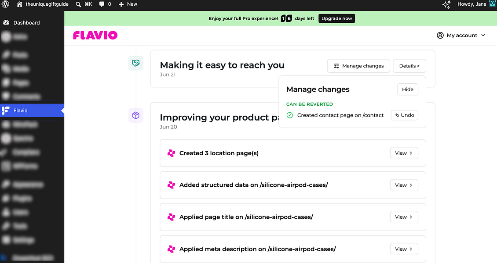Image resolution: width=497 pixels, height=263 pixels.
Task: Click Created contact page on /contact text
Action: pyautogui.click(x=340, y=115)
